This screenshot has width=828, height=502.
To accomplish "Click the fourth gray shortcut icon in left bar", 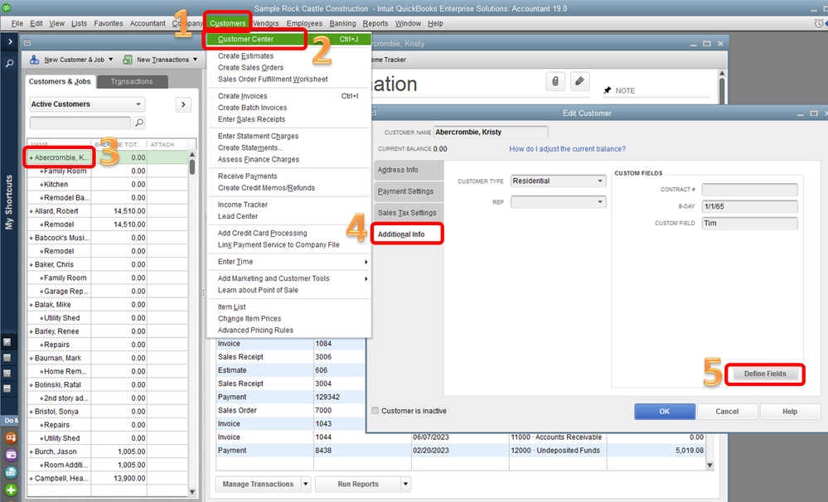I will click(7, 389).
